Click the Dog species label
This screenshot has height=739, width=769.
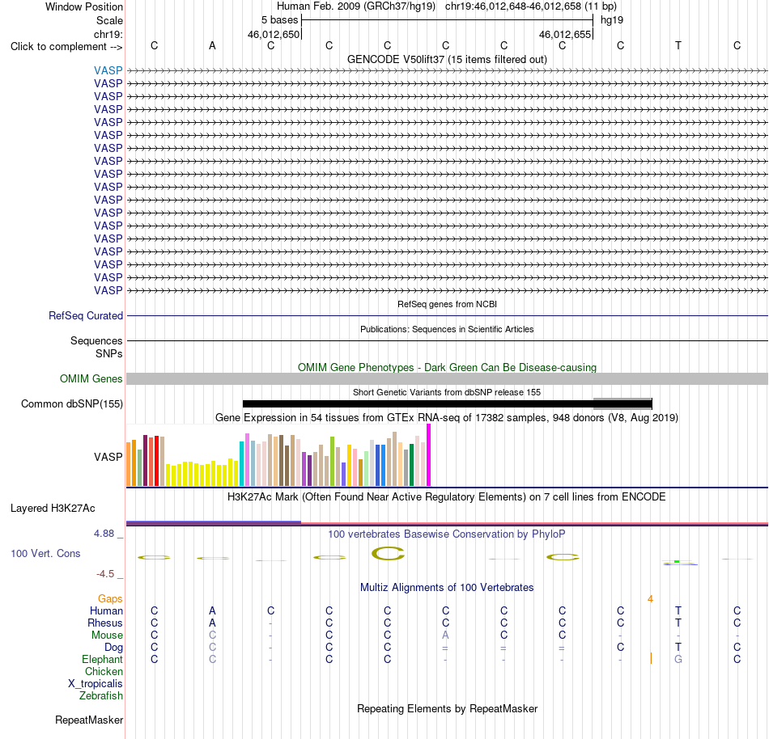click(x=113, y=647)
